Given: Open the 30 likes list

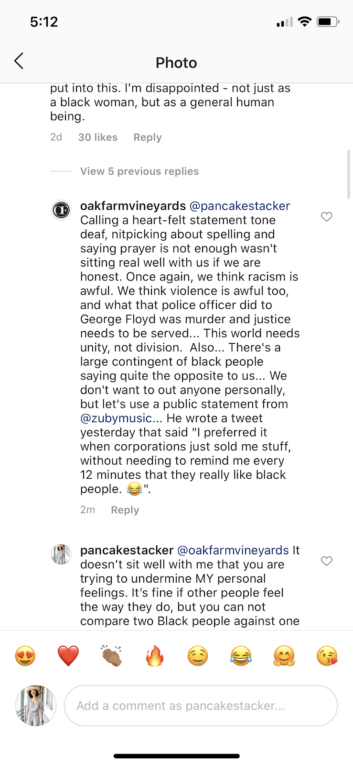Looking at the screenshot, I should point(97,137).
